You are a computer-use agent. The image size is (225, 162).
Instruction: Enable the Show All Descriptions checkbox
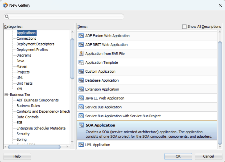pos(184,27)
